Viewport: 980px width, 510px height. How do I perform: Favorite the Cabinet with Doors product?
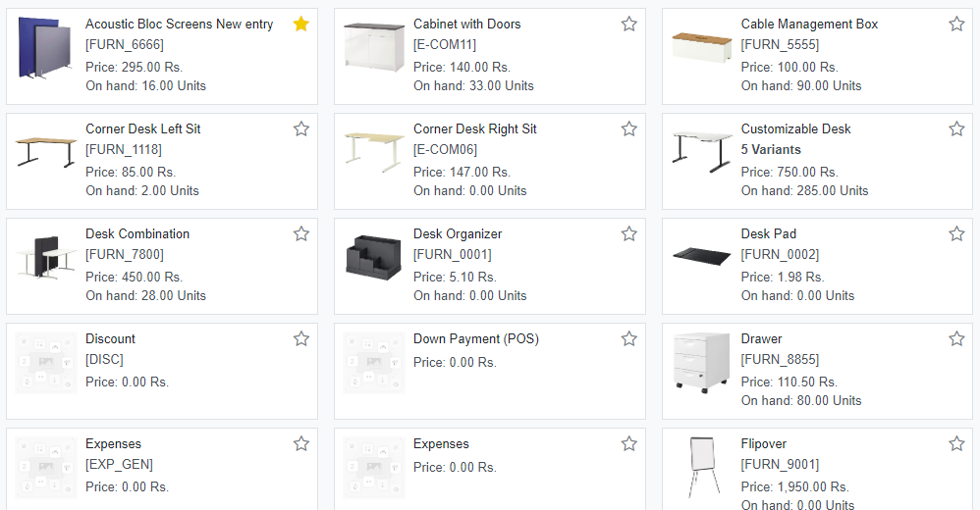(629, 25)
